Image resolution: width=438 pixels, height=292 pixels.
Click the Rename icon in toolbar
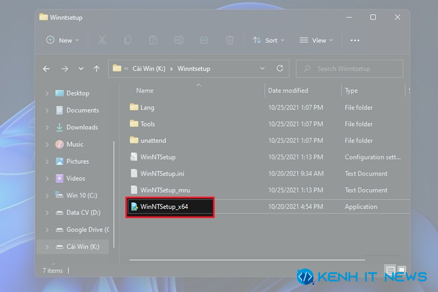coord(179,40)
